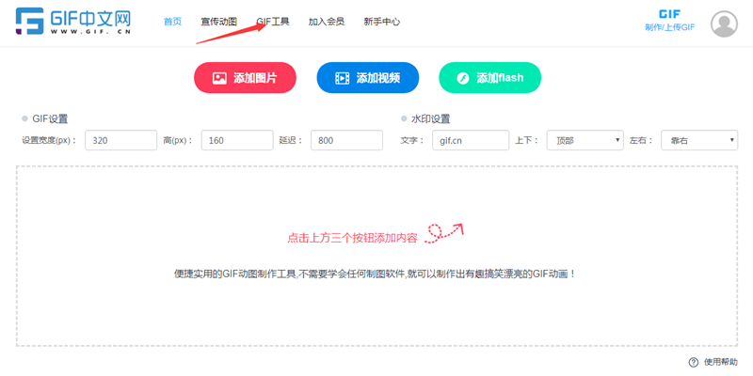This screenshot has height=376, width=753.
Task: Click the 水印设置 section heading
Action: [x=431, y=119]
